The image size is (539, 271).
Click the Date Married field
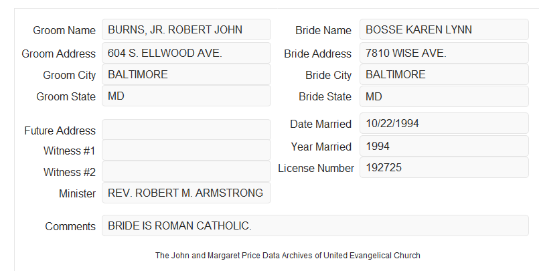click(x=444, y=123)
